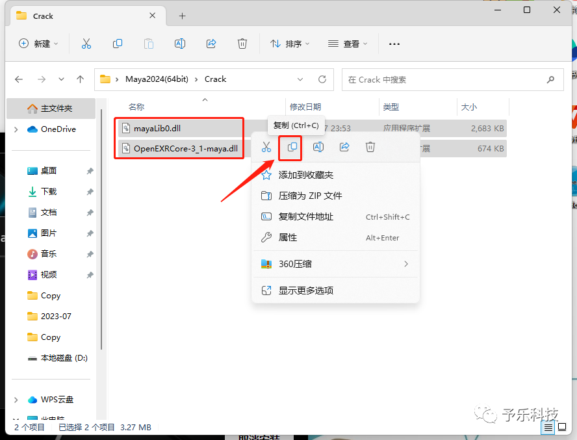The height and width of the screenshot is (440, 577).
Task: Choose 显示更多选项 from context menu
Action: [335, 291]
